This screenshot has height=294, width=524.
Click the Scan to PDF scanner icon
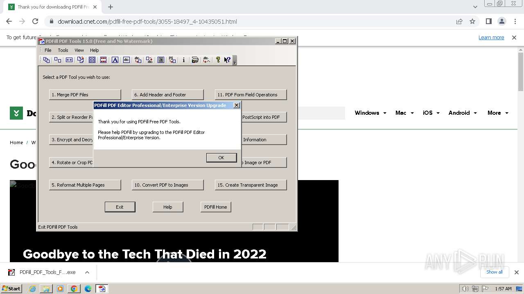click(x=195, y=60)
